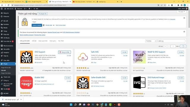Install the Safan Enable SVG plugin

point(124,78)
